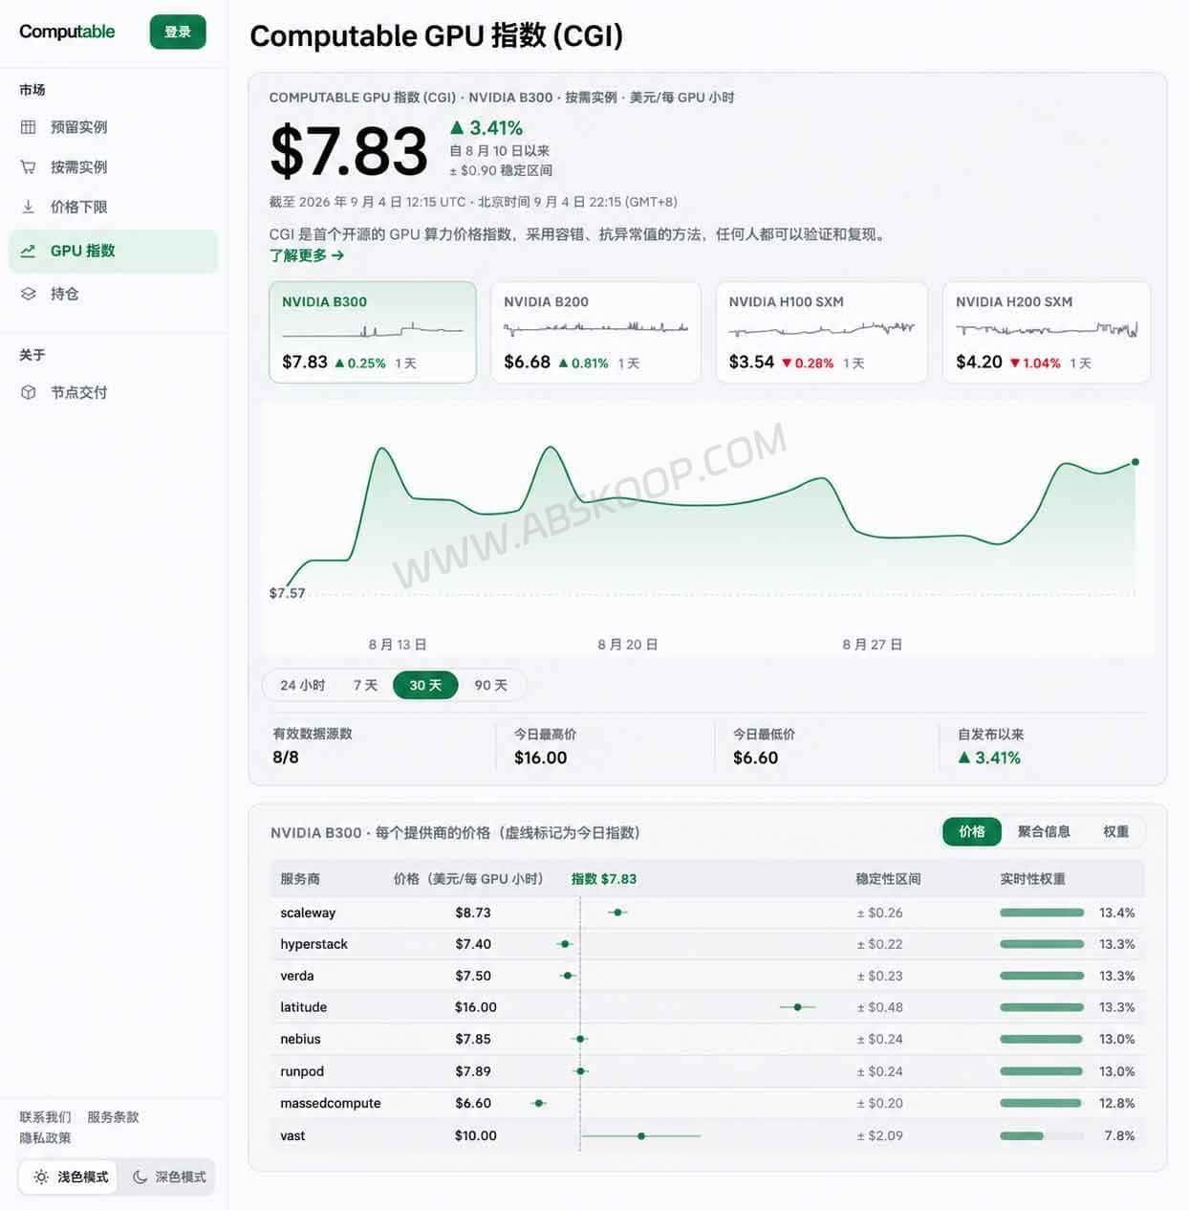Switch chart range to 24 小时
This screenshot has width=1189, height=1210.
pyautogui.click(x=302, y=685)
